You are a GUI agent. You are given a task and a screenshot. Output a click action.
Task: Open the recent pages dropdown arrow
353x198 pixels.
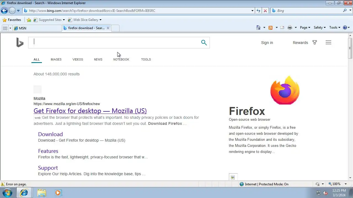tap(18, 11)
